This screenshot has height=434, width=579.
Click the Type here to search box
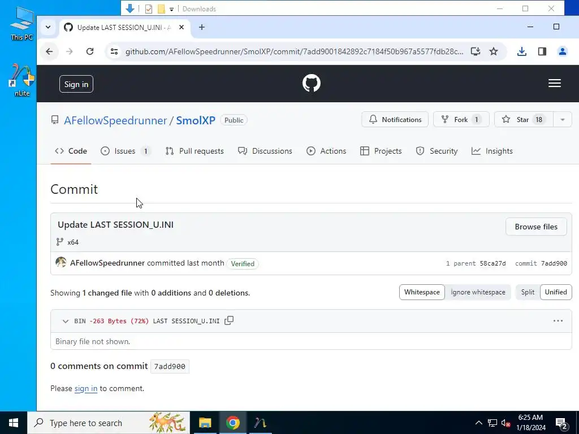[109, 423]
